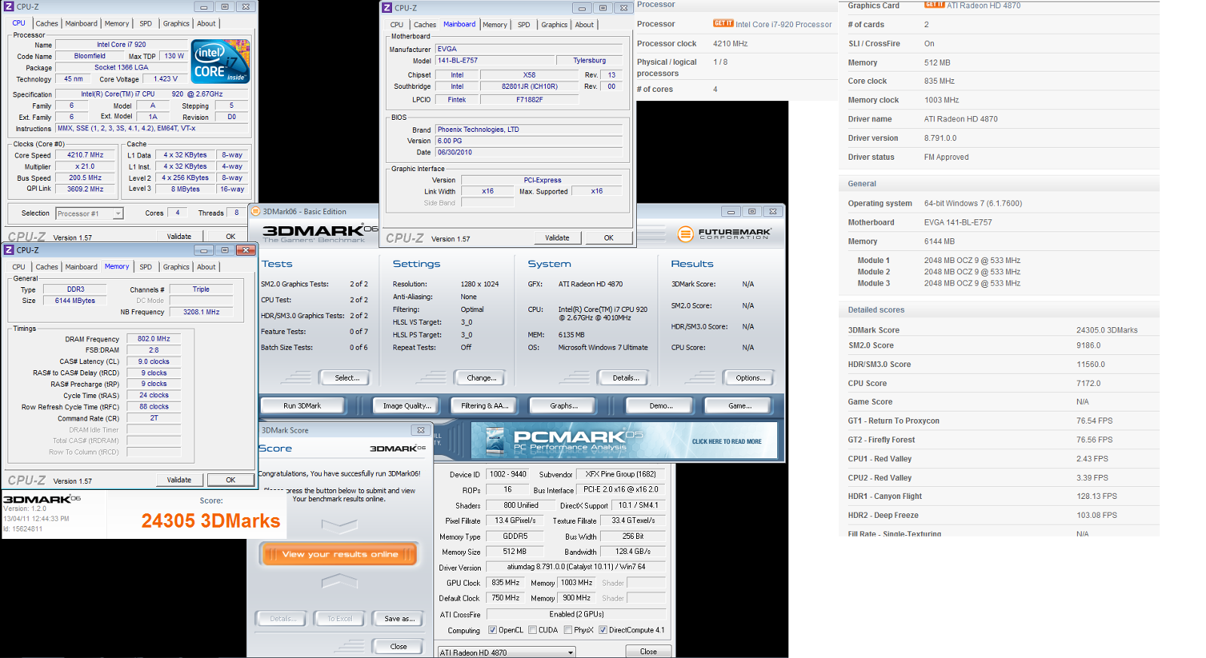
Task: Click Select under 3DMark06 Tests
Action: [x=347, y=378]
